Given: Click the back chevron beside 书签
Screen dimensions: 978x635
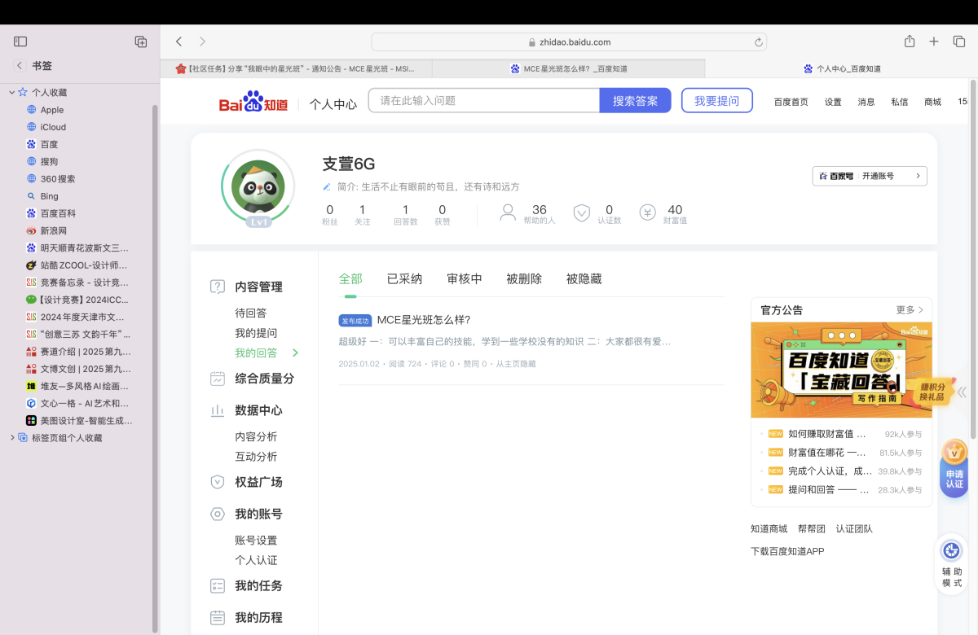Looking at the screenshot, I should pyautogui.click(x=20, y=65).
